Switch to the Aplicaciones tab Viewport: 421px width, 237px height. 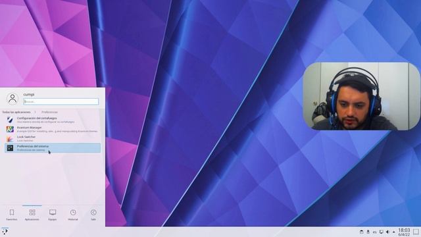pyautogui.click(x=32, y=215)
